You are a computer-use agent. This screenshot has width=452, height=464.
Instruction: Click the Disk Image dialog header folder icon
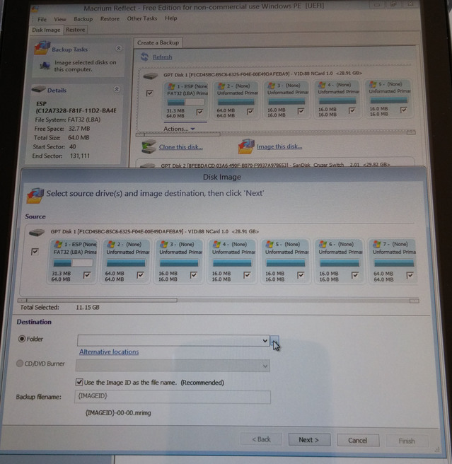click(x=35, y=196)
